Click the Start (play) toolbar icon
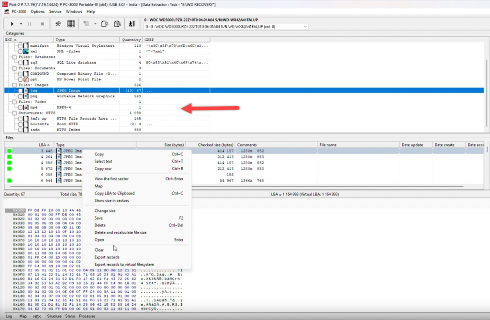Viewport: 490px width, 320px height. [x=11, y=23]
